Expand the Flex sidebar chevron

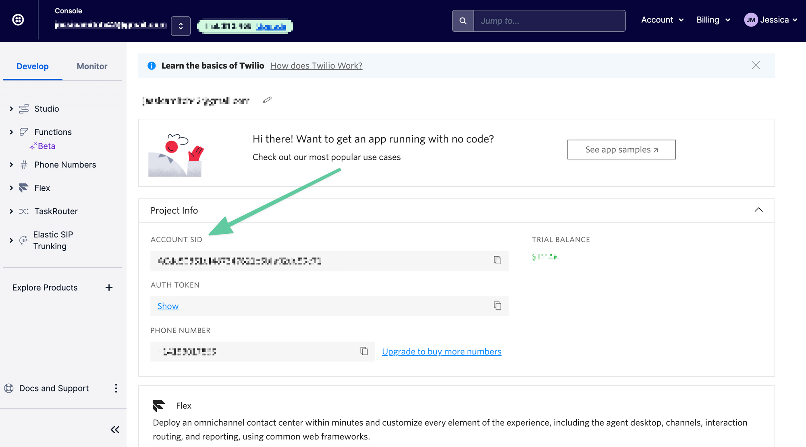pyautogui.click(x=11, y=188)
